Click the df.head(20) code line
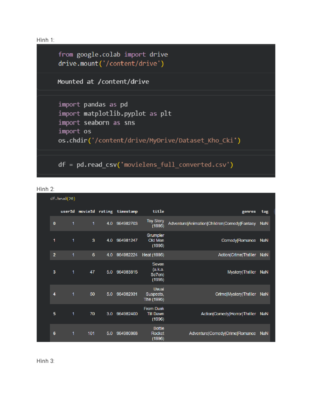 (x=63, y=199)
